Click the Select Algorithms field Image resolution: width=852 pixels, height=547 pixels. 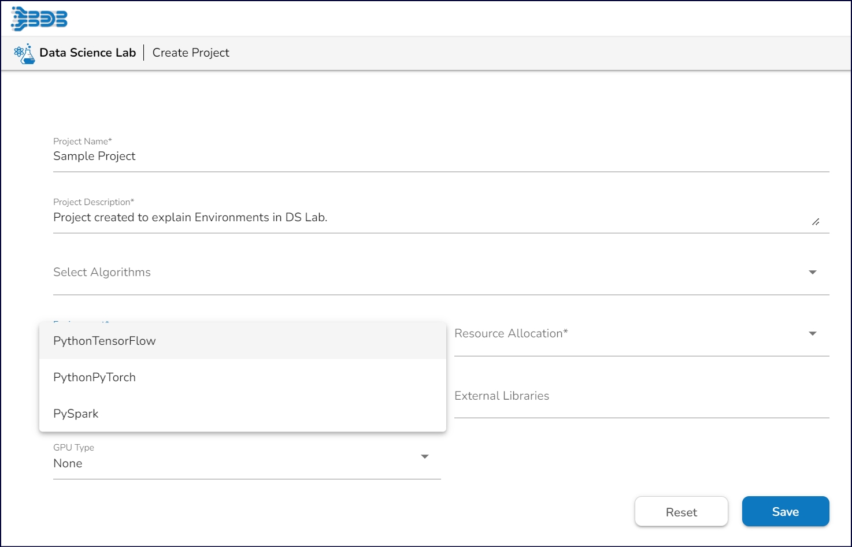coord(428,272)
